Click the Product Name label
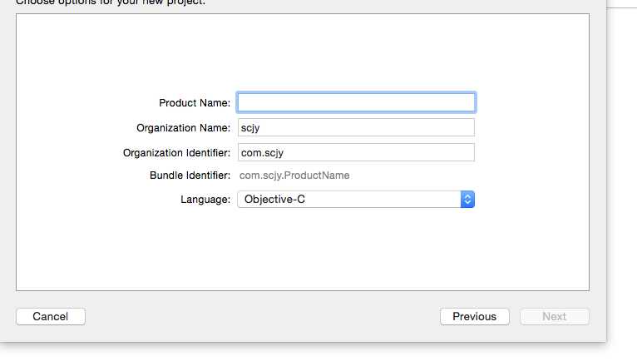Screen dimensions: 637x361 point(195,103)
